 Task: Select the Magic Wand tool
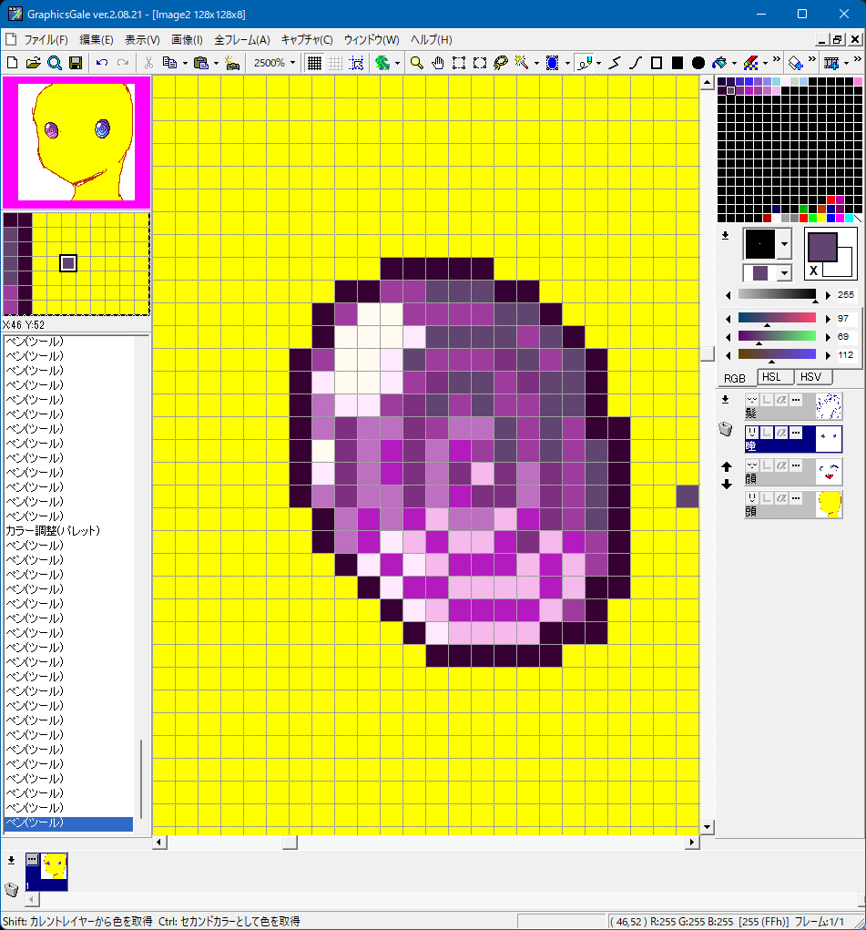pos(522,63)
